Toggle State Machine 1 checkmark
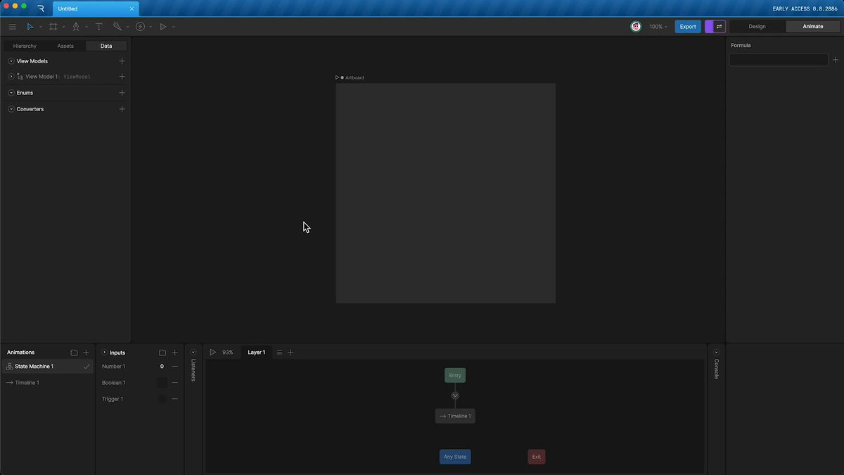844x475 pixels. click(87, 367)
